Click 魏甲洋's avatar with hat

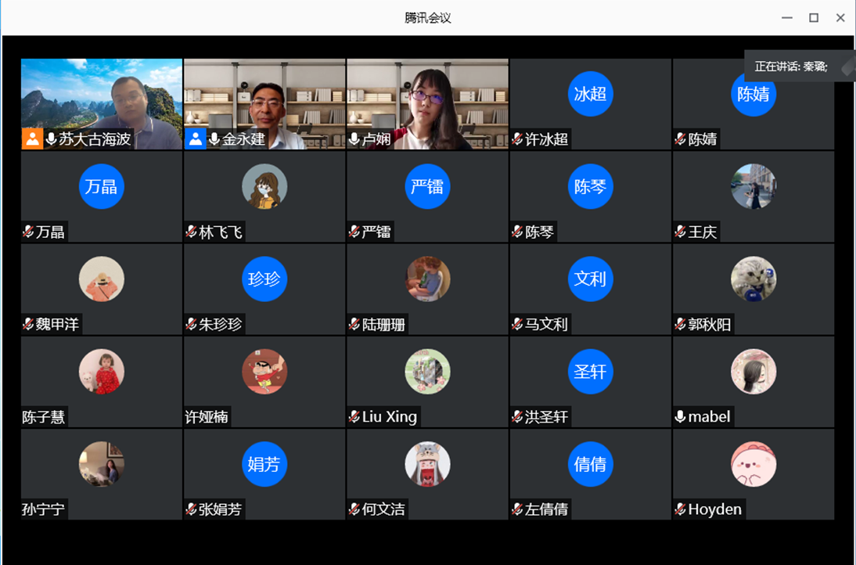click(102, 279)
